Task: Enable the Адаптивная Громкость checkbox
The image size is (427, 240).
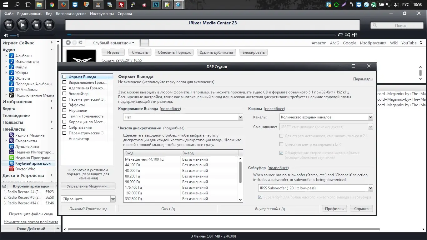Action: [64, 88]
